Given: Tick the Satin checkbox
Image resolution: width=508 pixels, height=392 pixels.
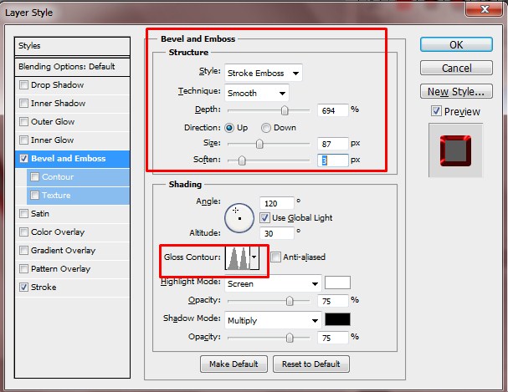Looking at the screenshot, I should tap(23, 214).
